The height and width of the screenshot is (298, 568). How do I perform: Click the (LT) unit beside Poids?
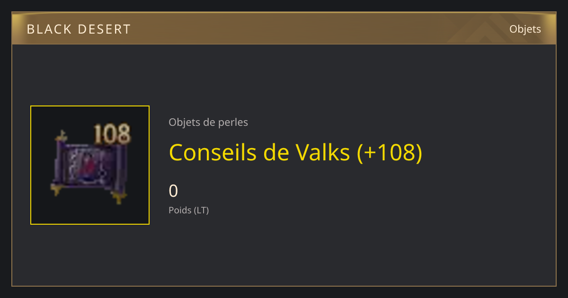pos(201,210)
